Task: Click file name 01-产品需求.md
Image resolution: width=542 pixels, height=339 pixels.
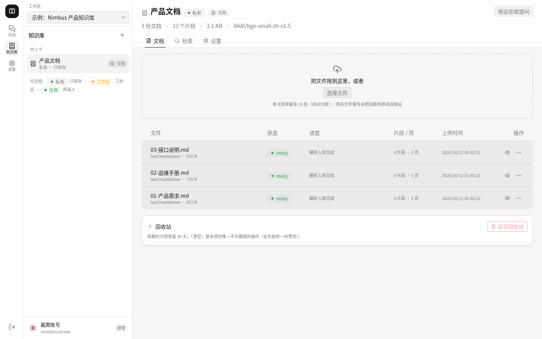Action: (x=170, y=196)
